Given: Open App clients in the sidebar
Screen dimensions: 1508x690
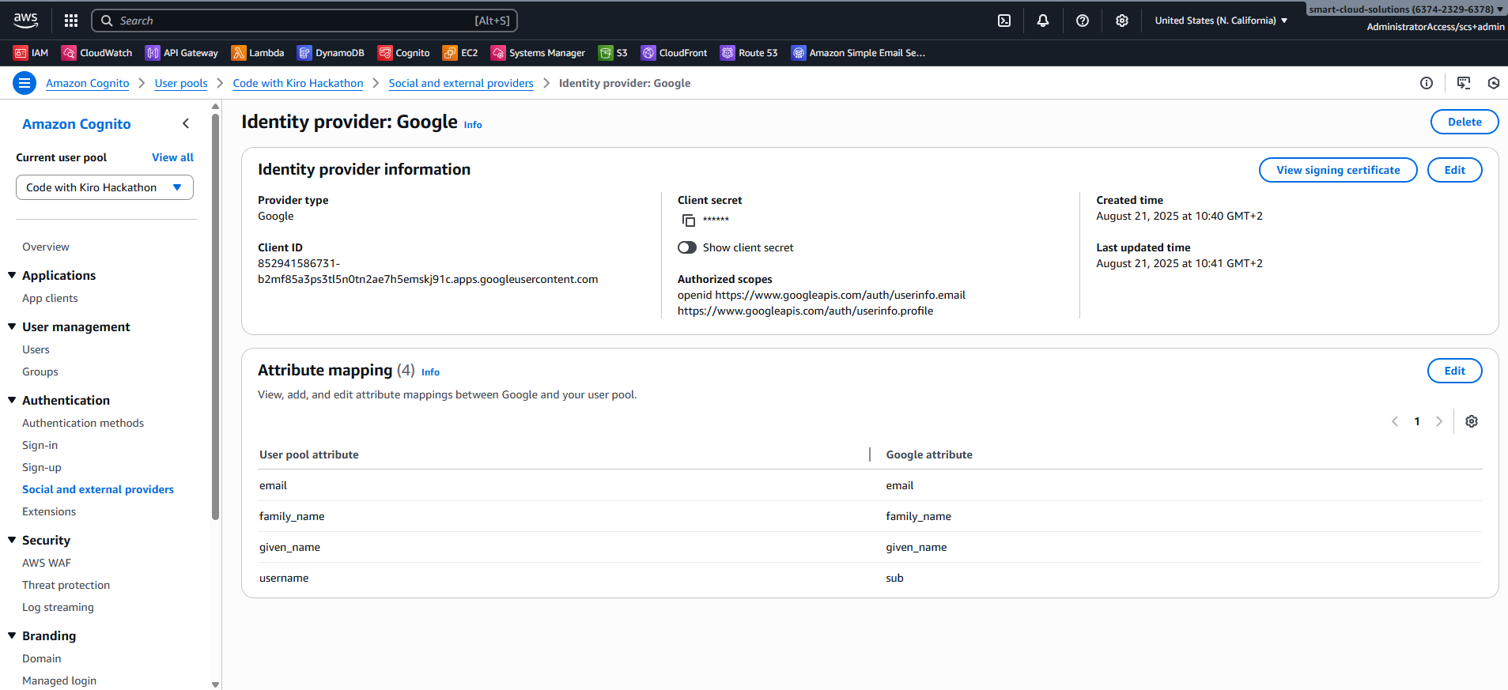Looking at the screenshot, I should [50, 298].
